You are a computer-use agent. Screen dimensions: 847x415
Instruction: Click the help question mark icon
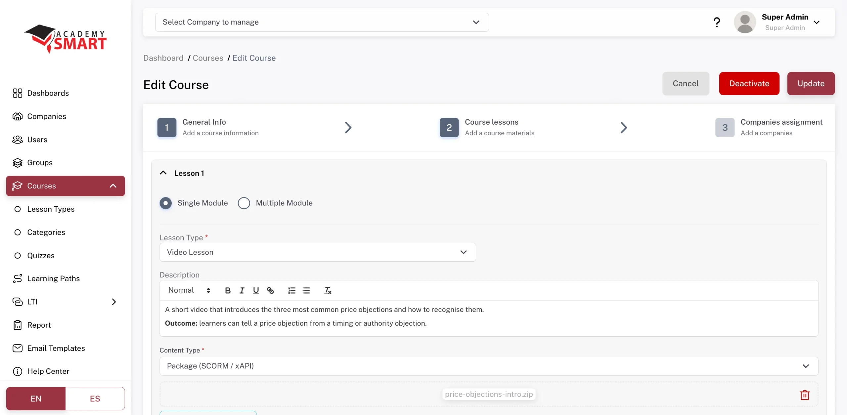tap(717, 22)
